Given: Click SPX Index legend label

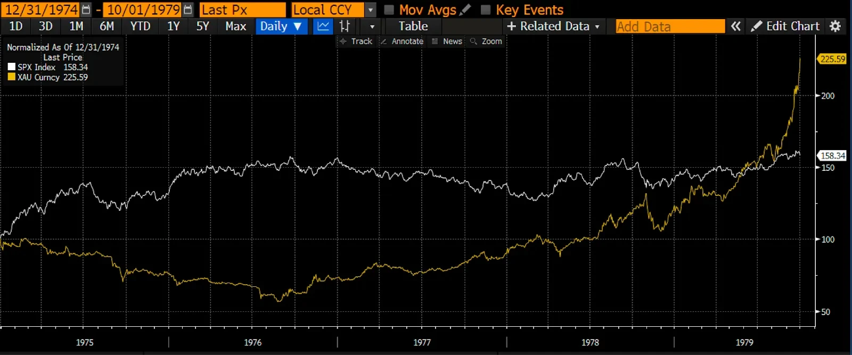Looking at the screenshot, I should point(37,67).
